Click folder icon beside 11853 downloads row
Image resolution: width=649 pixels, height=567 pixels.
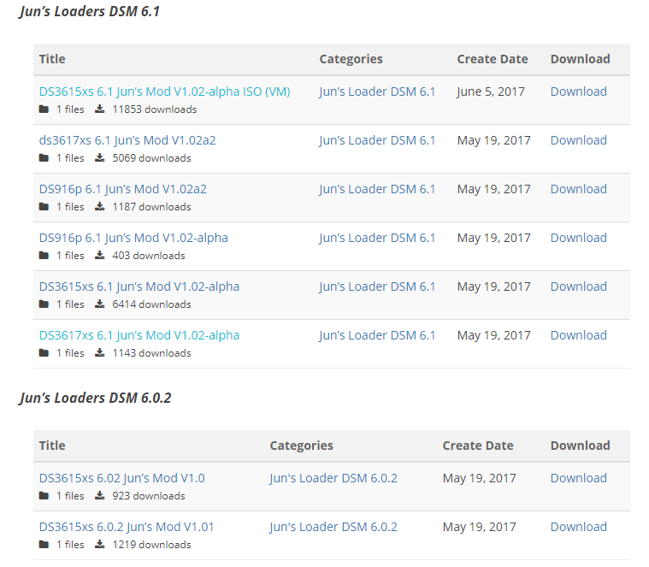[x=44, y=109]
